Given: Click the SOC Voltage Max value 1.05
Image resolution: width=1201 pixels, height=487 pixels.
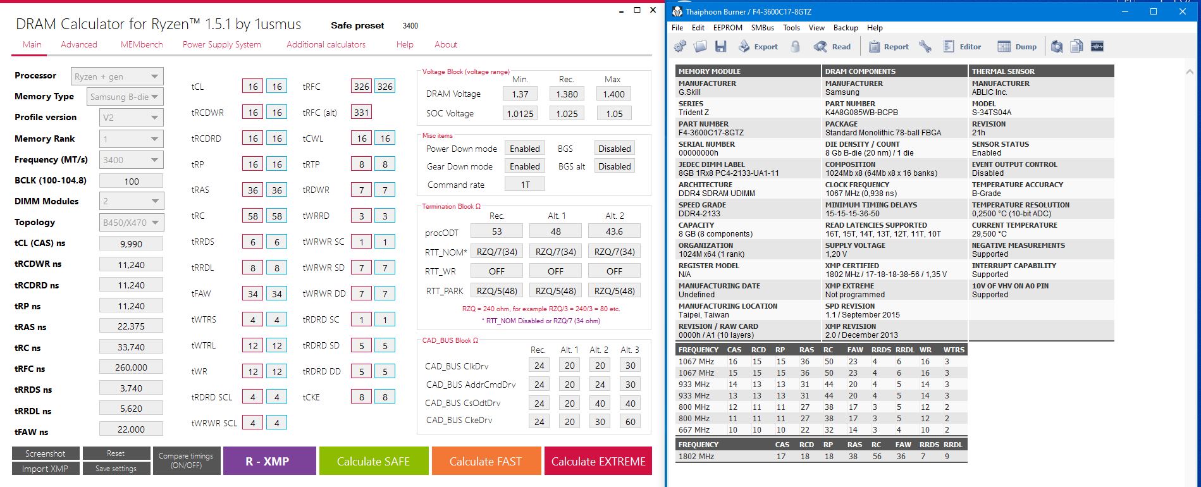Looking at the screenshot, I should tap(614, 113).
